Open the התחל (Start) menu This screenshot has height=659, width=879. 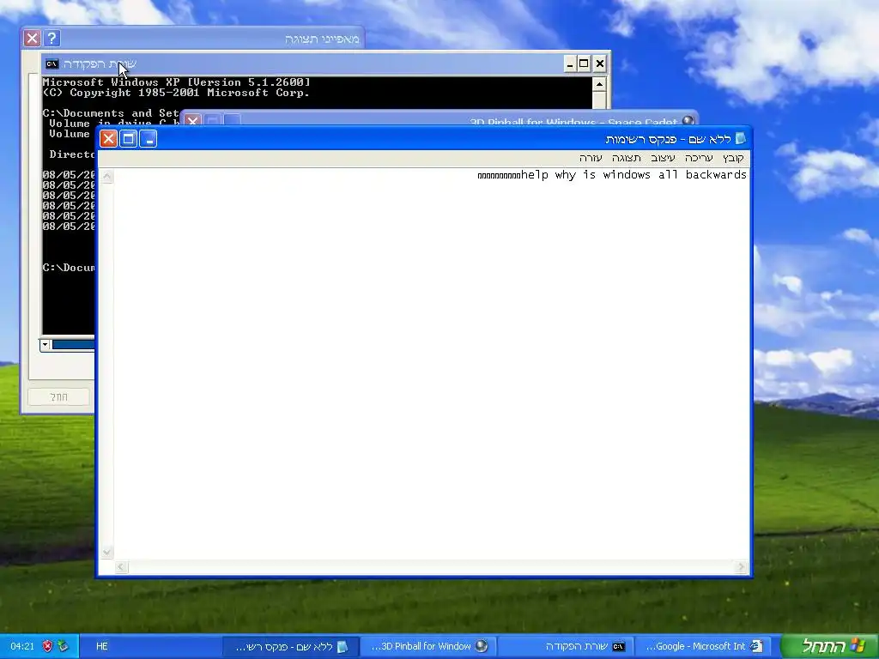830,646
